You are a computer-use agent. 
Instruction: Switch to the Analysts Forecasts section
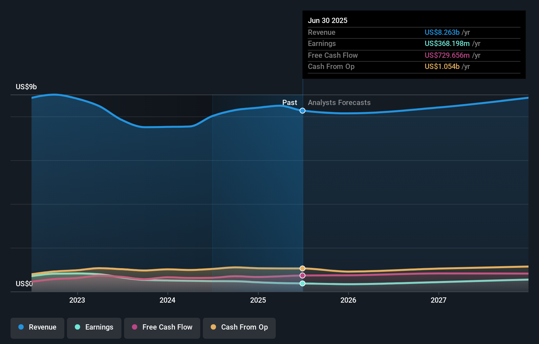339,103
